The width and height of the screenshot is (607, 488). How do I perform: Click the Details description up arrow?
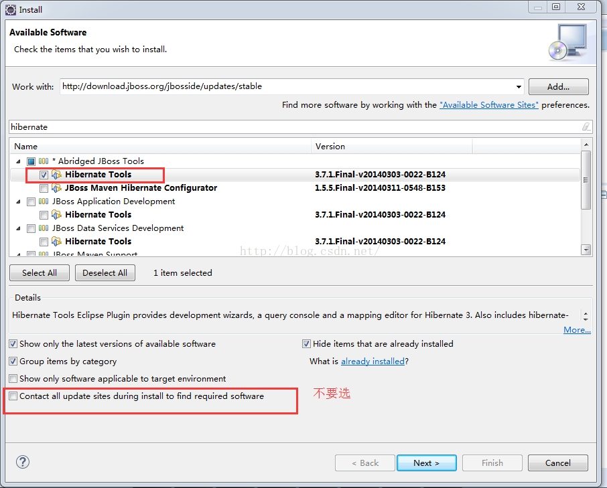pyautogui.click(x=586, y=313)
